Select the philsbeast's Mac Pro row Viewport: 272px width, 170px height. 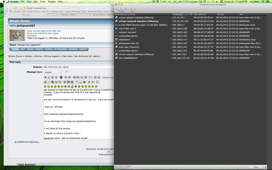coord(190,44)
